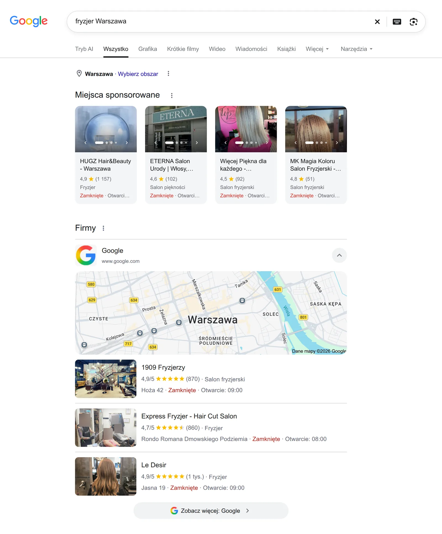Click the Jasna 19 address text
The width and height of the screenshot is (442, 534).
point(153,488)
